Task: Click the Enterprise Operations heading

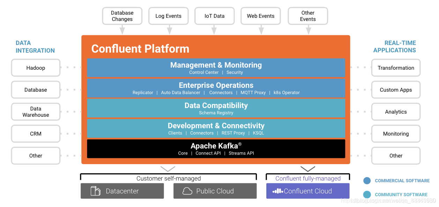Action: tap(216, 85)
